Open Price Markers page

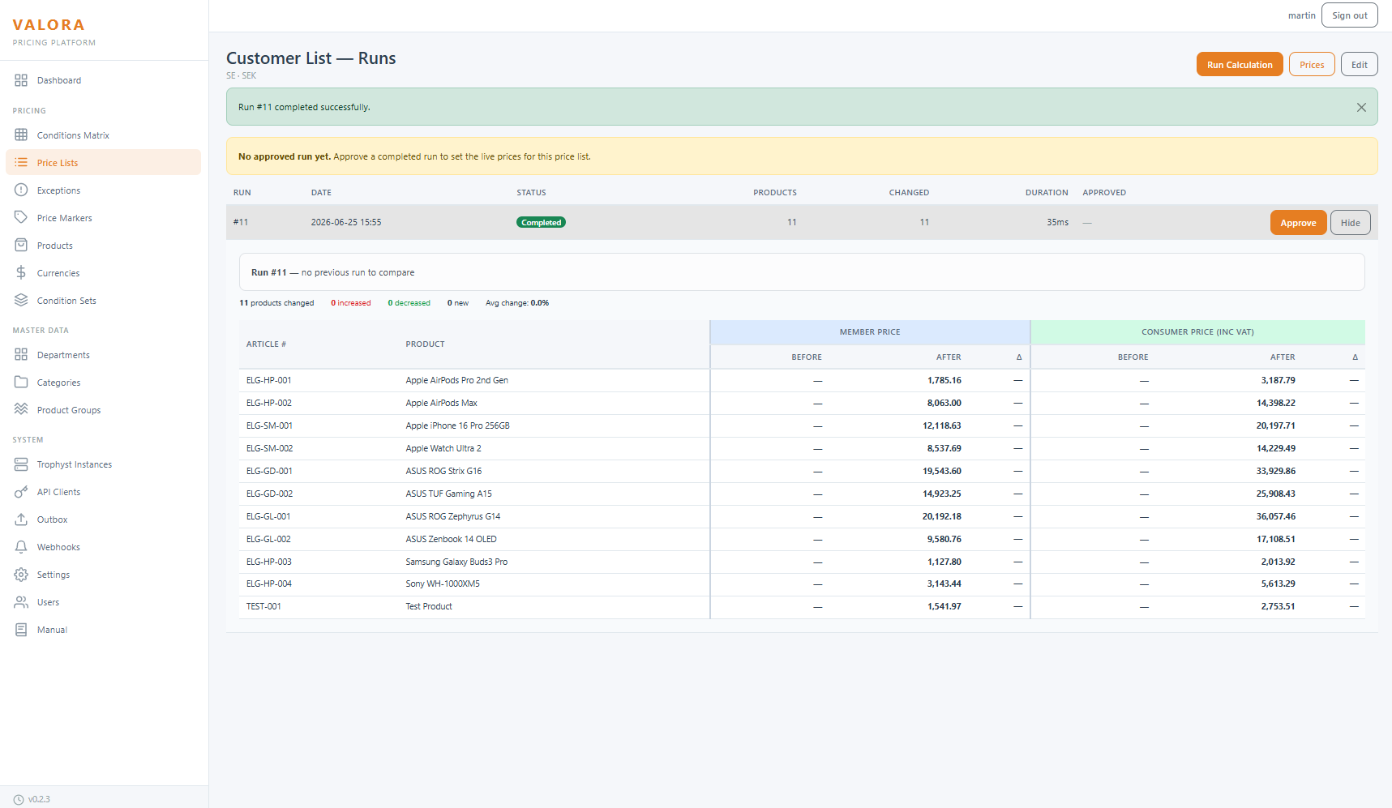coord(104,218)
